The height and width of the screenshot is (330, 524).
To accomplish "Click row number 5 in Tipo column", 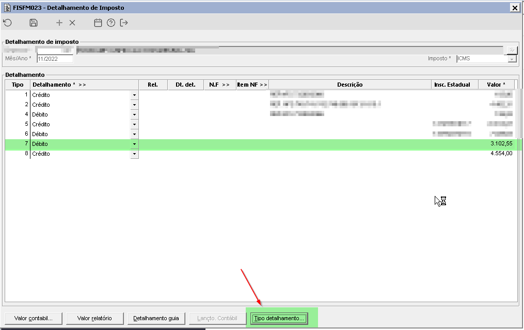I will coord(26,124).
